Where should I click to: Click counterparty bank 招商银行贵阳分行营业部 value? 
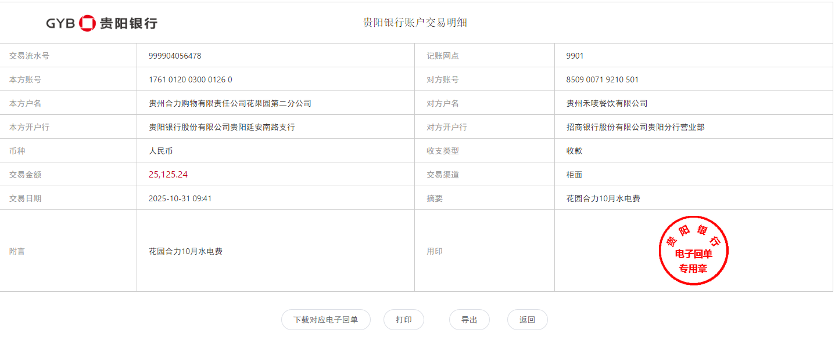click(635, 127)
